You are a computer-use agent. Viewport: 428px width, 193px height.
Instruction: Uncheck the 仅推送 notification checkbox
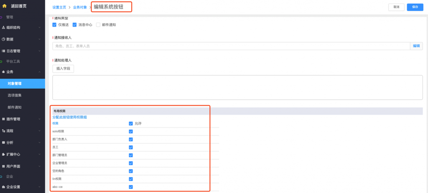point(54,25)
